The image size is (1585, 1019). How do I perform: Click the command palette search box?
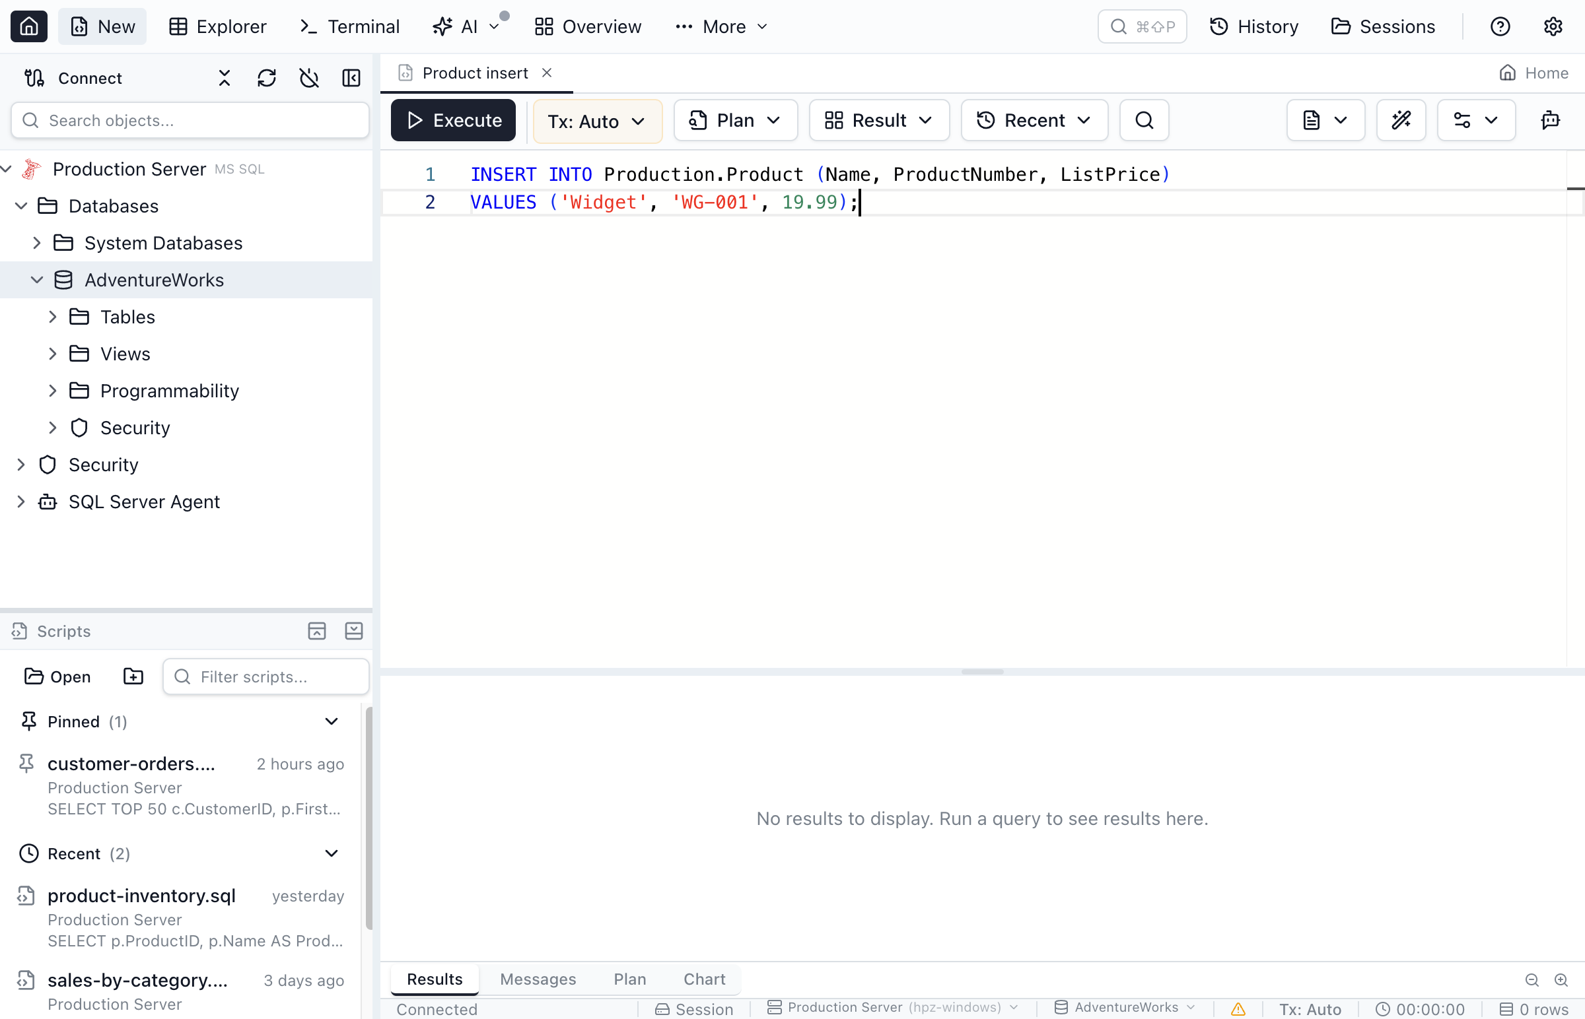(1142, 26)
